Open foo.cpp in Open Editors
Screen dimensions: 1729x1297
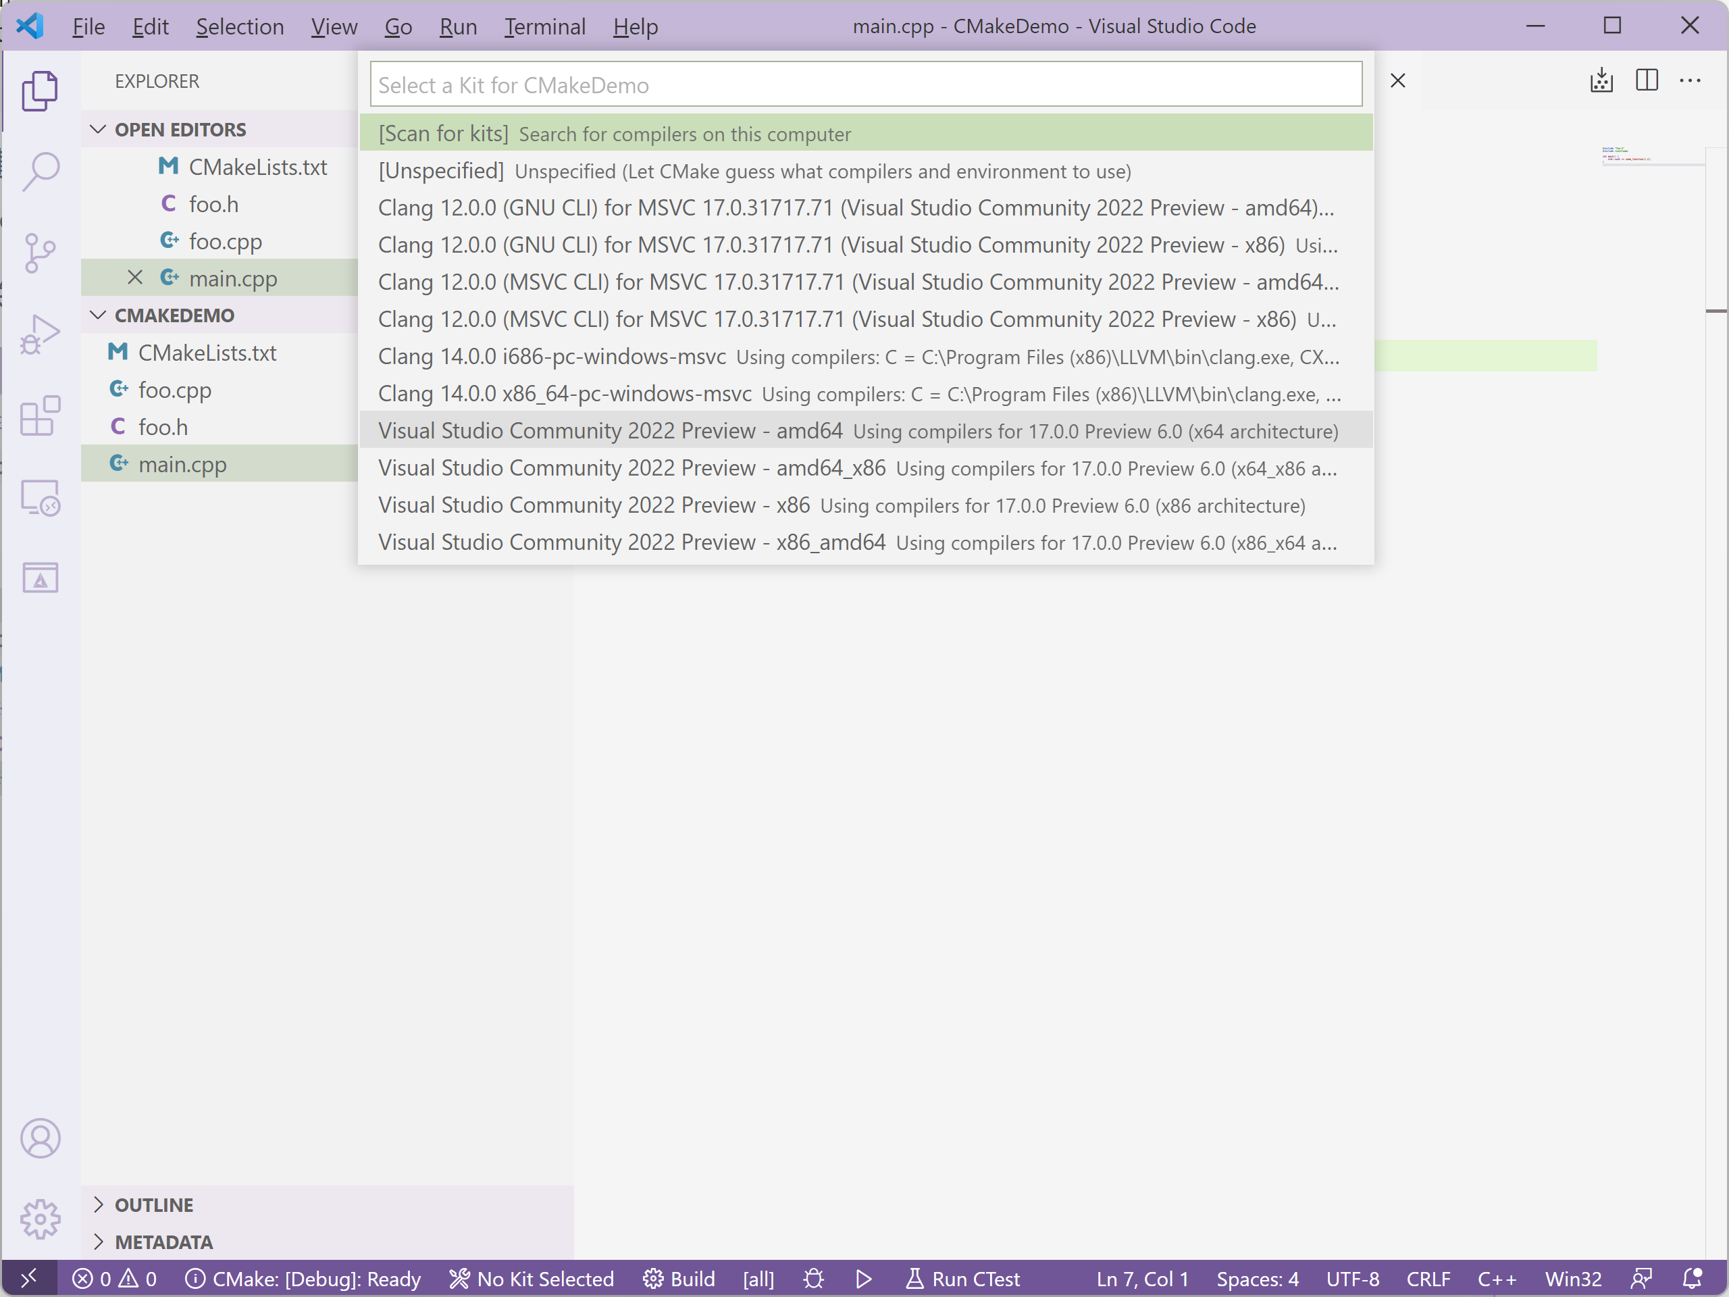tap(219, 240)
